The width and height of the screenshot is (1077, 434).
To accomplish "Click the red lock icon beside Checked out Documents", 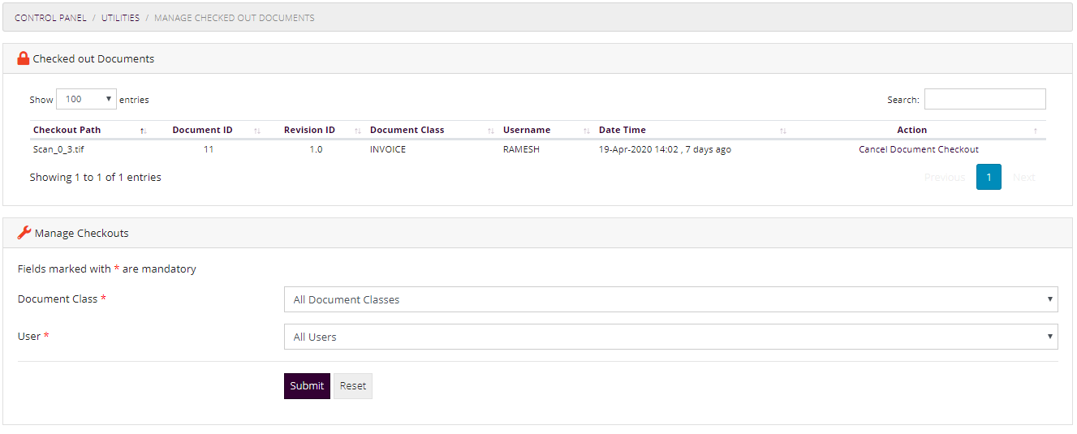I will pos(24,58).
